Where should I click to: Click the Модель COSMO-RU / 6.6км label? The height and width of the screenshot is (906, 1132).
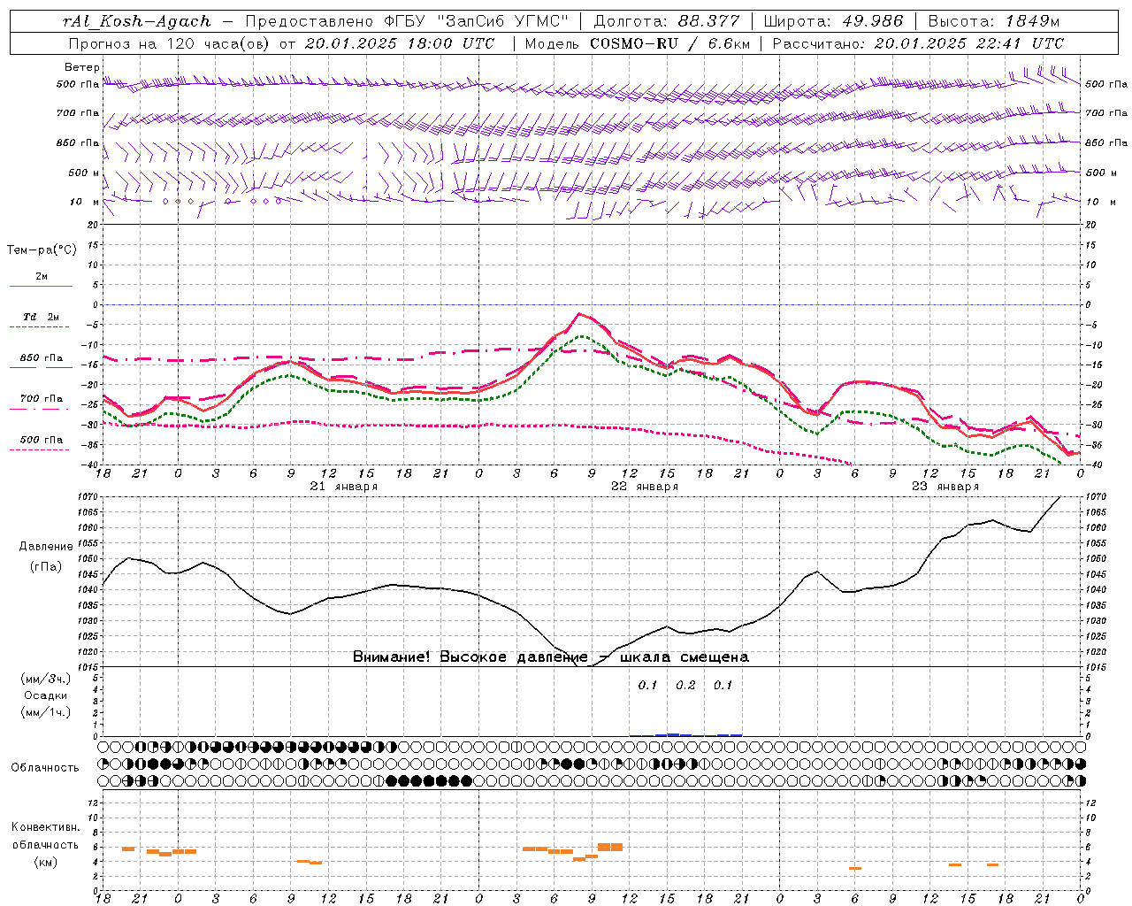point(637,43)
